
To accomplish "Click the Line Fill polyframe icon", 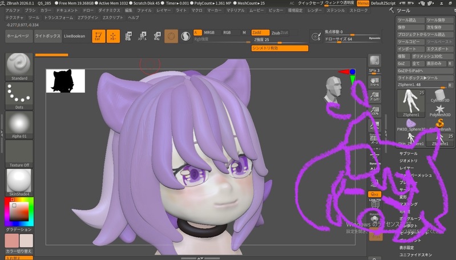I will point(375,202).
